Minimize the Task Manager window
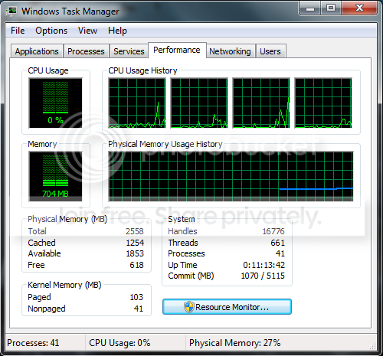Viewport: 383px width, 356px height. pos(310,8)
